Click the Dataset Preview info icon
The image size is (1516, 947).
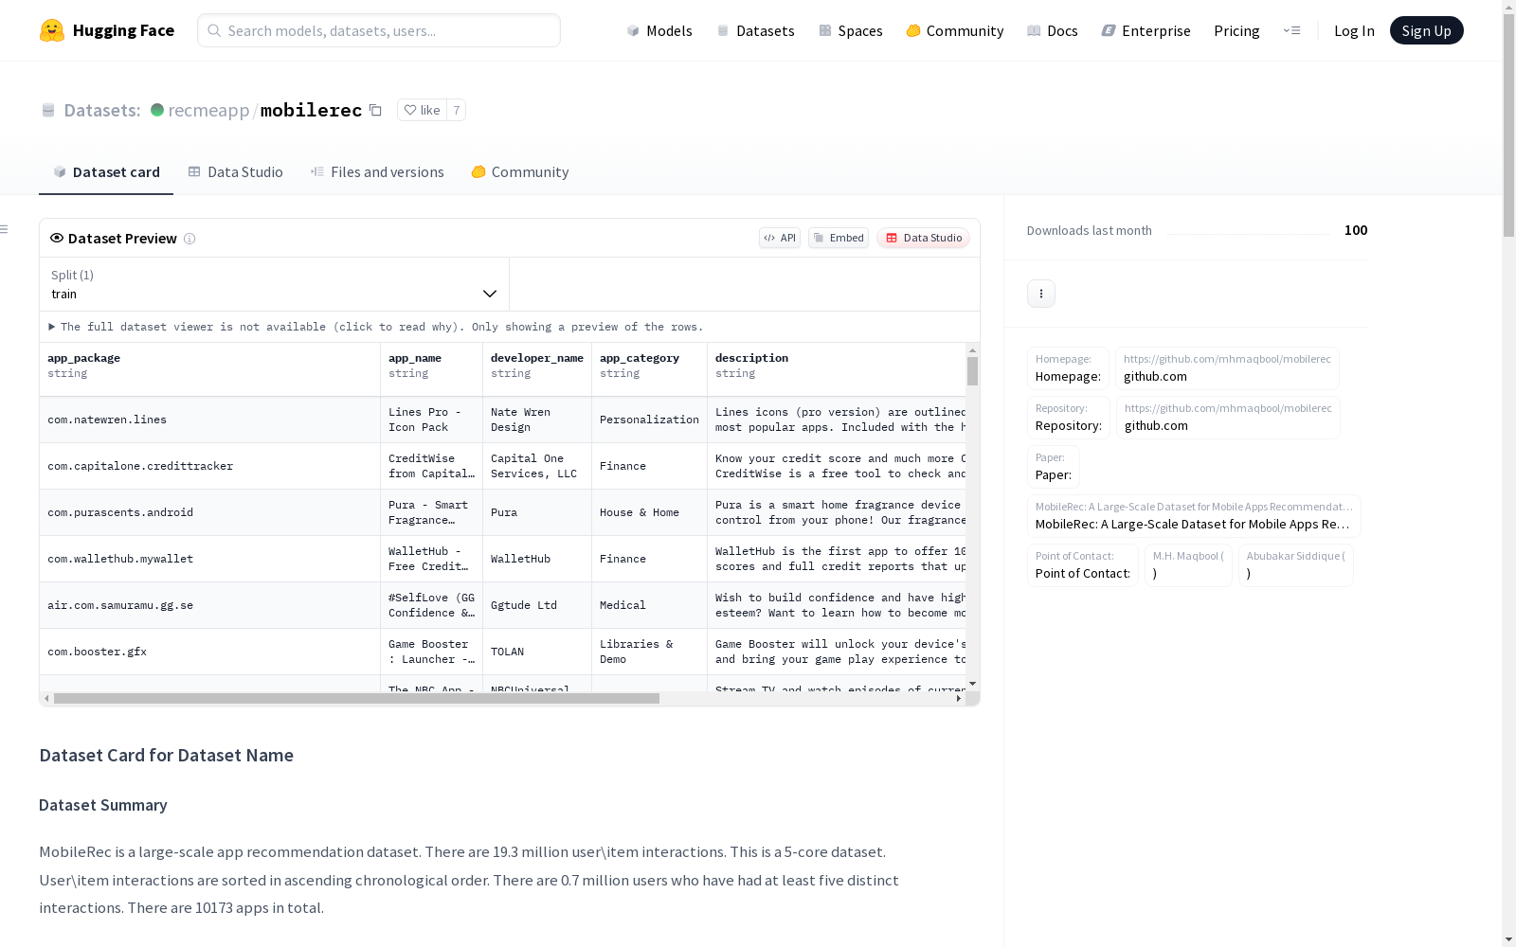(x=189, y=239)
